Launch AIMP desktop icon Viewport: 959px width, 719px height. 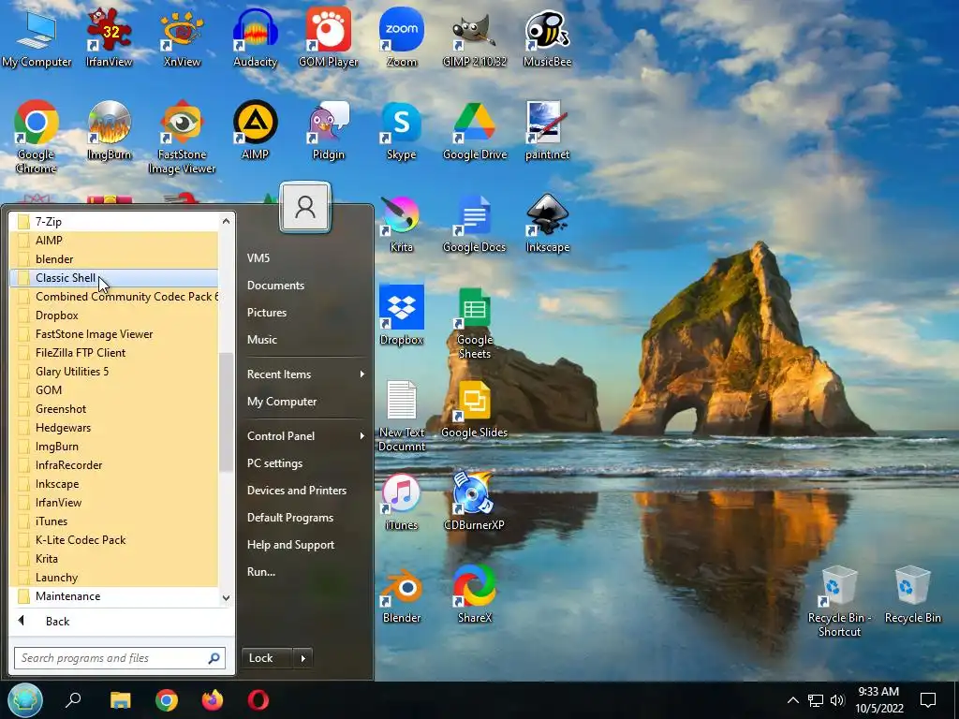tap(255, 129)
